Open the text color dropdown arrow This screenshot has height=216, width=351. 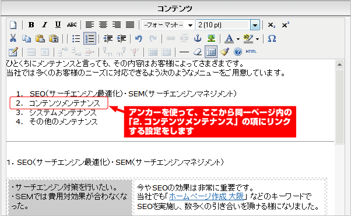238,39
